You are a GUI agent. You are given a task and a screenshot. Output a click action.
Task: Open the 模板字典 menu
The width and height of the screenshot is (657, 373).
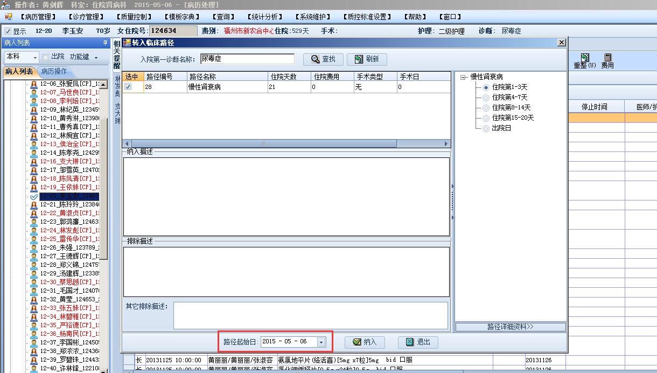pyautogui.click(x=181, y=17)
